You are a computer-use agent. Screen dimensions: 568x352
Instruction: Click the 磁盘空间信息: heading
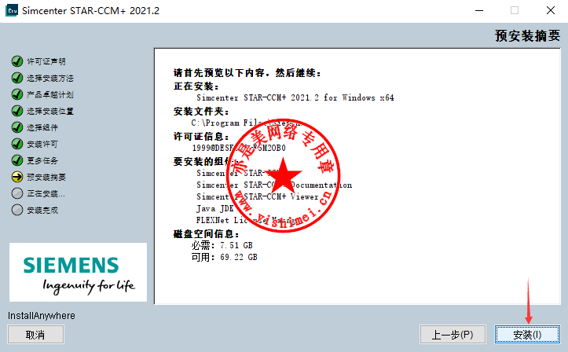click(x=207, y=234)
